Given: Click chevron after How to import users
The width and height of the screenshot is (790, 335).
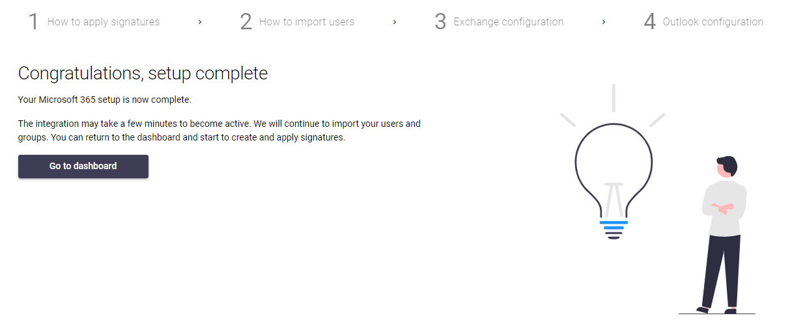Looking at the screenshot, I should (395, 22).
